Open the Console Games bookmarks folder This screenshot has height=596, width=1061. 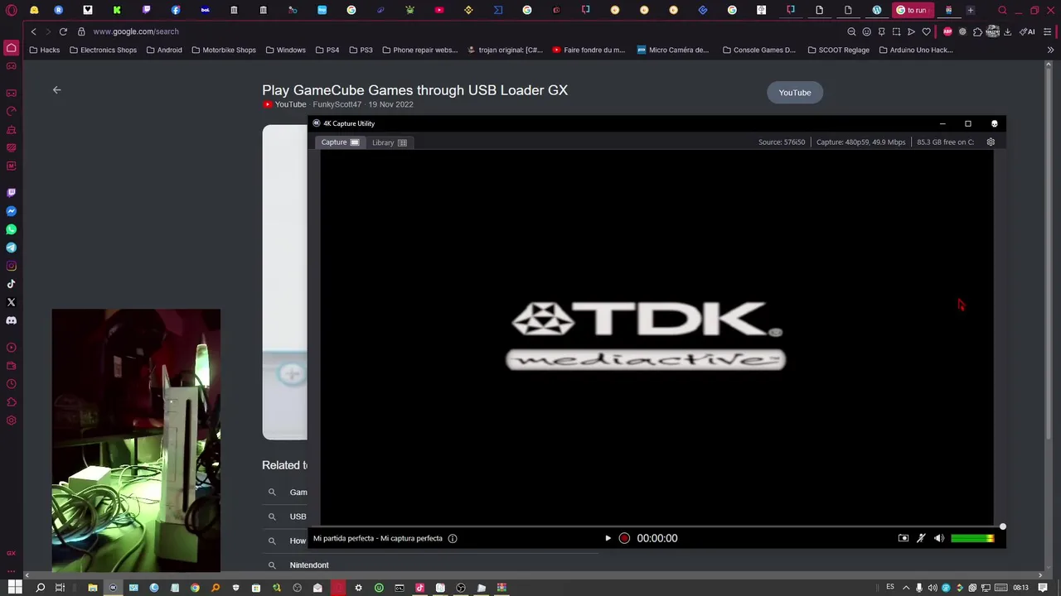(x=759, y=50)
